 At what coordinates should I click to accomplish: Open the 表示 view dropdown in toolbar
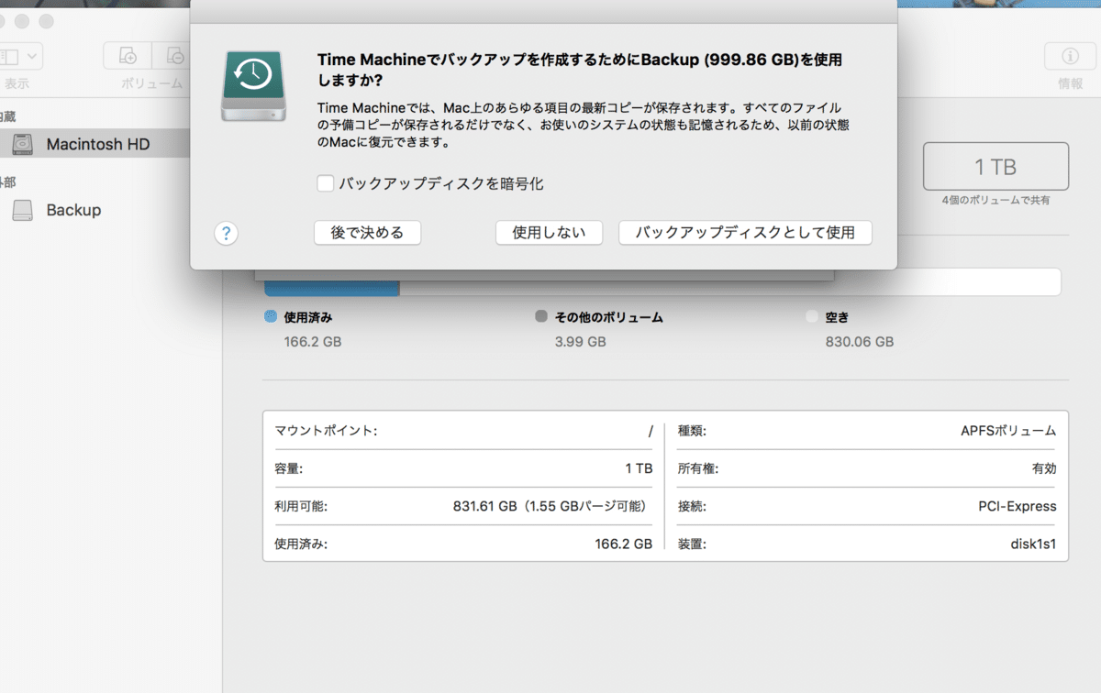coord(20,57)
